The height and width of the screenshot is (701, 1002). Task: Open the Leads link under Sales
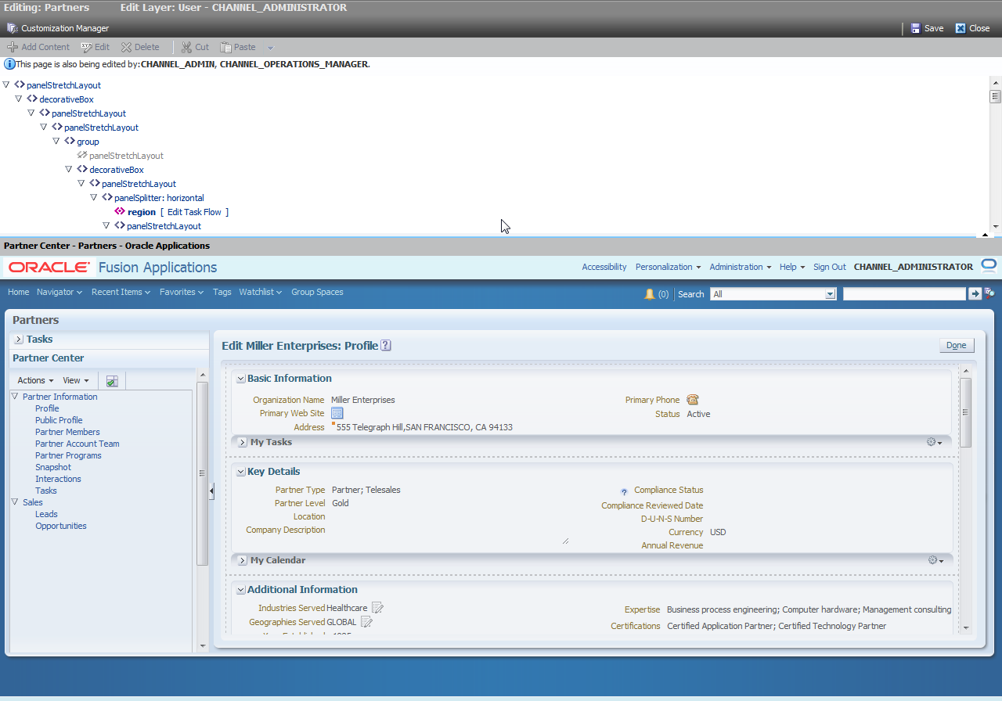46,514
